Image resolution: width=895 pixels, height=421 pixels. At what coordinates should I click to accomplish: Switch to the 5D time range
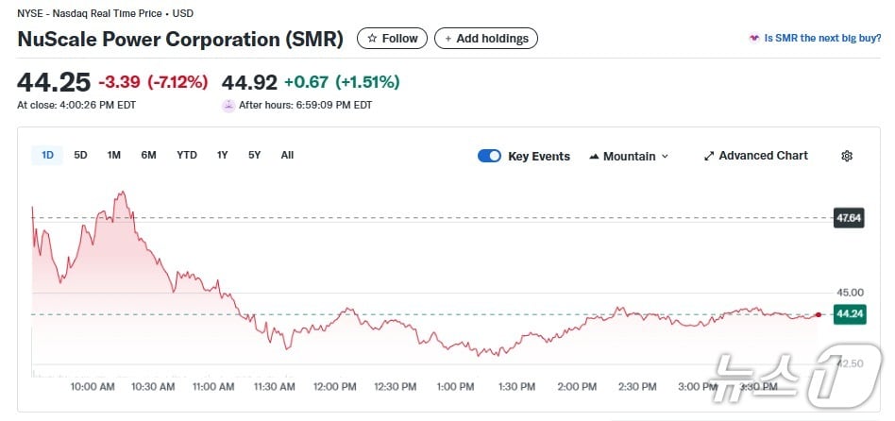click(x=81, y=155)
